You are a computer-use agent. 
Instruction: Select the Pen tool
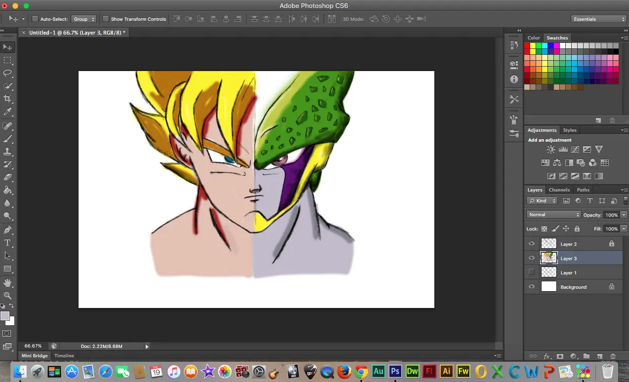coord(7,230)
